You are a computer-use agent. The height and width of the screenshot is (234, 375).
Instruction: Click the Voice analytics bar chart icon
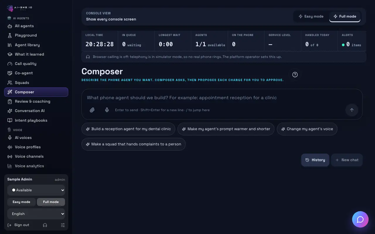pos(10,166)
